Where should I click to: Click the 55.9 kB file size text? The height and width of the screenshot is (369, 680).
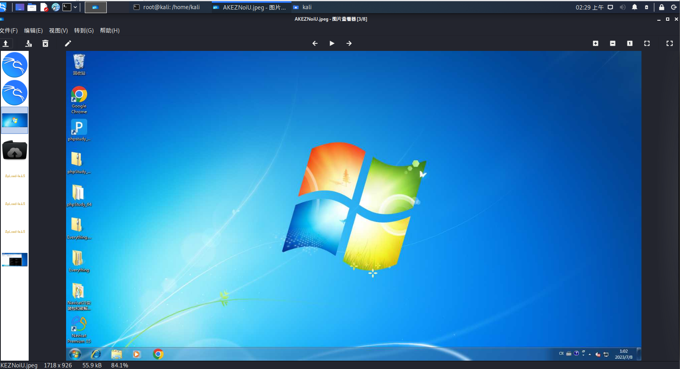click(x=92, y=365)
